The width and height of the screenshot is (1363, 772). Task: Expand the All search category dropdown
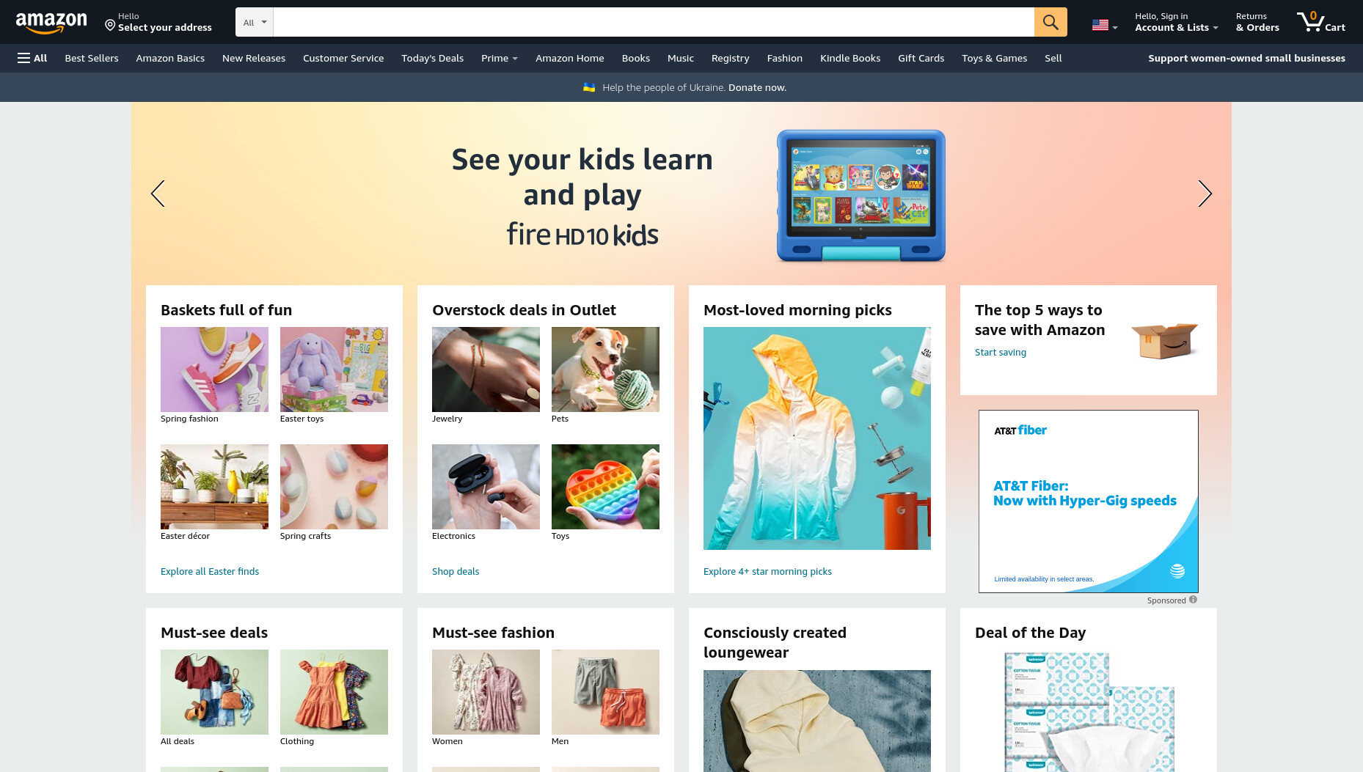click(x=254, y=22)
